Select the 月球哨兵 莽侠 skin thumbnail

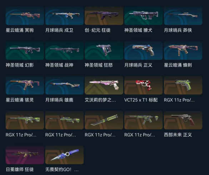(x=183, y=16)
